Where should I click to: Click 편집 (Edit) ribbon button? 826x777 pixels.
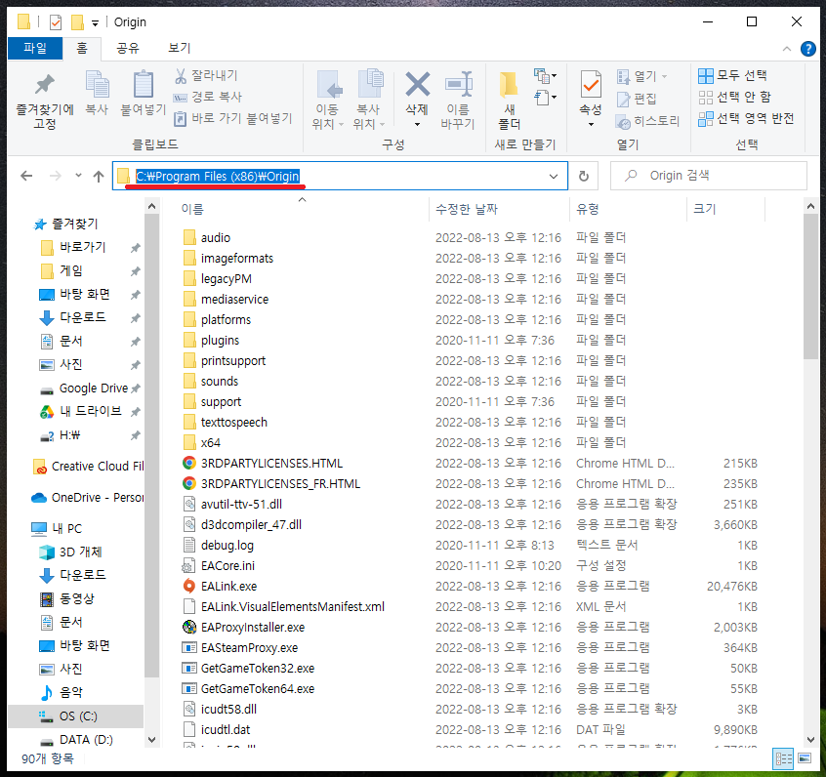637,99
